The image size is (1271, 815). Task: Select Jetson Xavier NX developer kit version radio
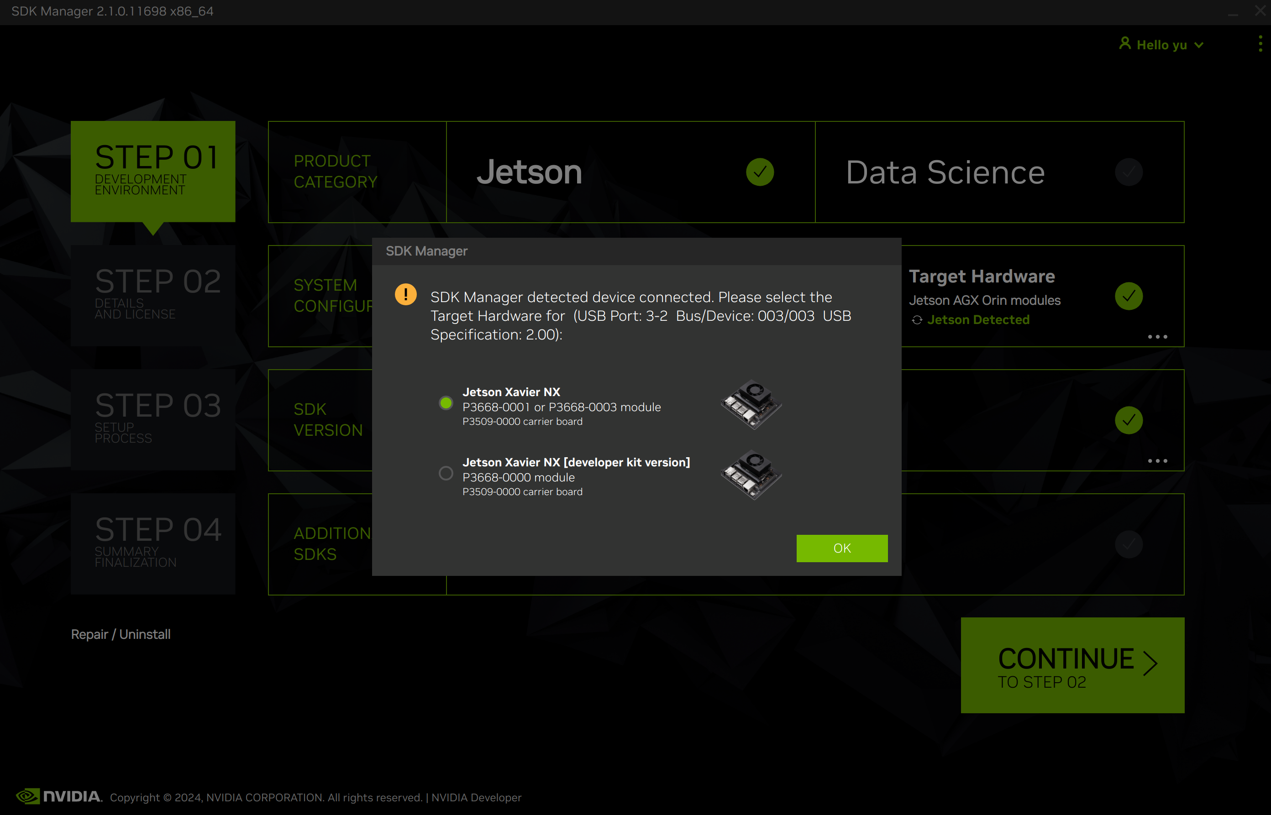tap(446, 473)
